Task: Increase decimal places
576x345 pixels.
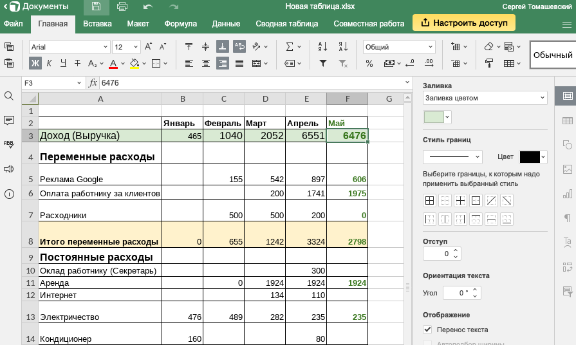Action: pos(429,63)
